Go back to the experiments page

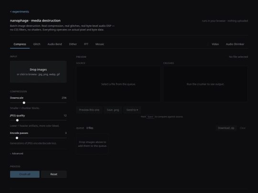20,11
